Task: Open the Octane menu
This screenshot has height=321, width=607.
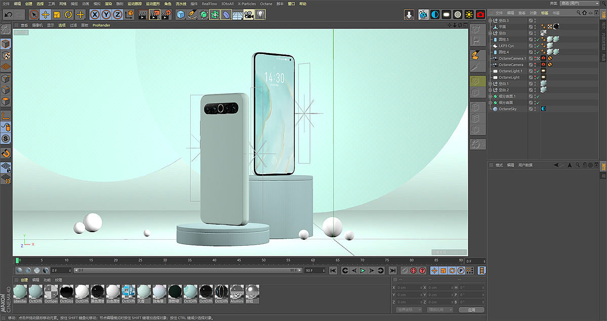Action: click(x=266, y=4)
